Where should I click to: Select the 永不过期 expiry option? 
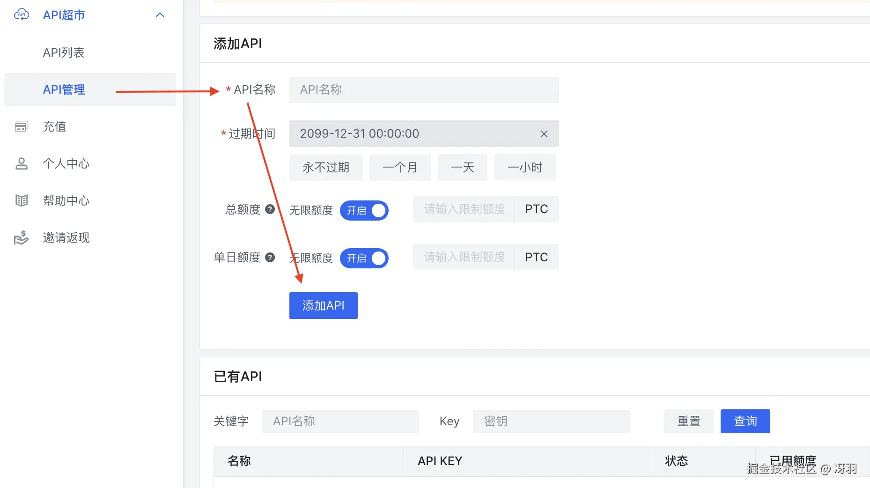(x=326, y=167)
